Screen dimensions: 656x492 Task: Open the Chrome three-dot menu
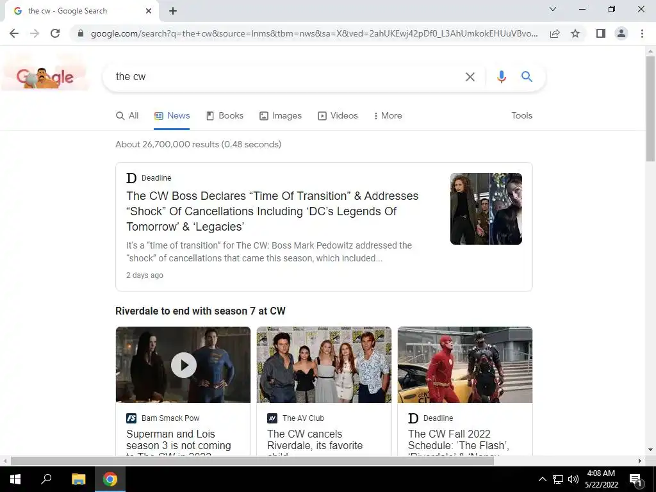tap(642, 33)
